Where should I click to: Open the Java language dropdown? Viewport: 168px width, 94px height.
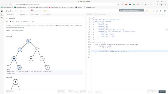pyautogui.click(x=92, y=15)
